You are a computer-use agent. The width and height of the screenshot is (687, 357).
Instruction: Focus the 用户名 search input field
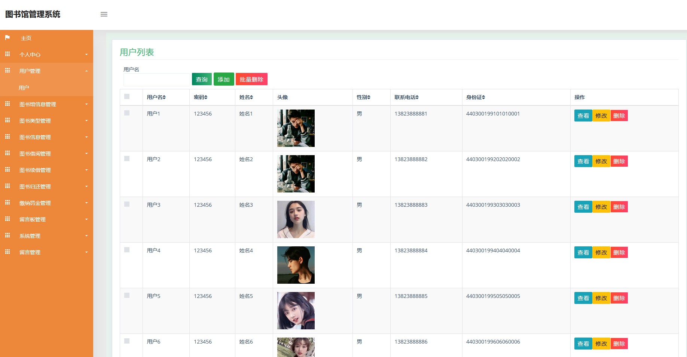(x=156, y=80)
